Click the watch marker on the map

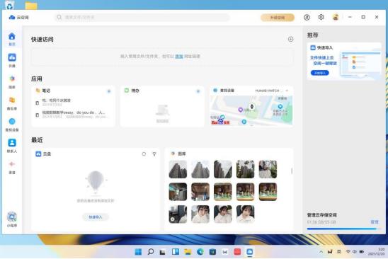[252, 107]
